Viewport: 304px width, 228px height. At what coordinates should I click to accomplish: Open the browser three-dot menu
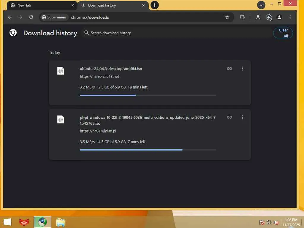[x=290, y=17]
